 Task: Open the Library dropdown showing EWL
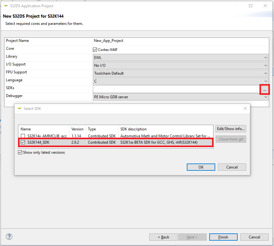pos(180,58)
